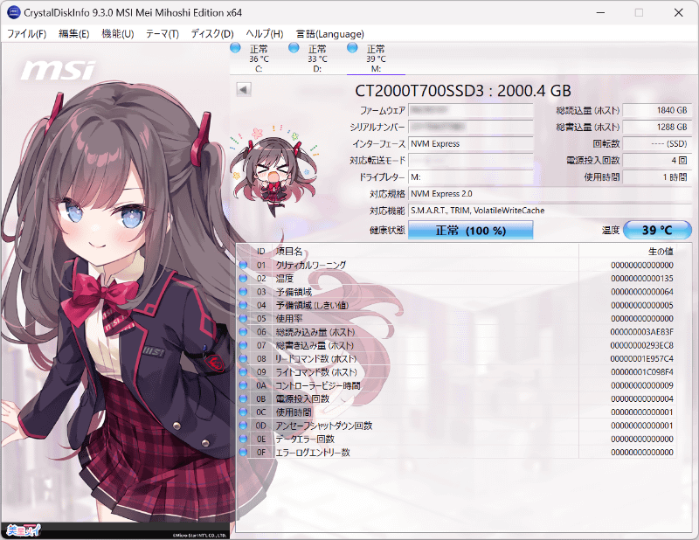Viewport: 699px width, 540px height.
Task: Click the CrystalDiskInfo icon in the title bar
Action: tap(12, 12)
